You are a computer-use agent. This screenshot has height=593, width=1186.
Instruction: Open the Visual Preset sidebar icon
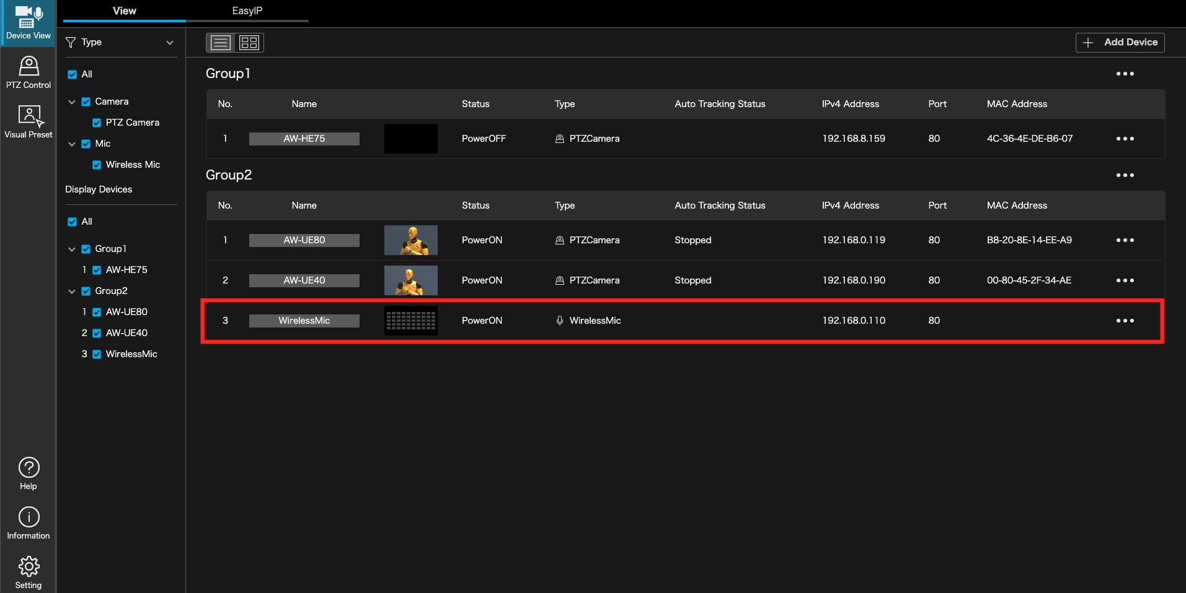pyautogui.click(x=29, y=121)
